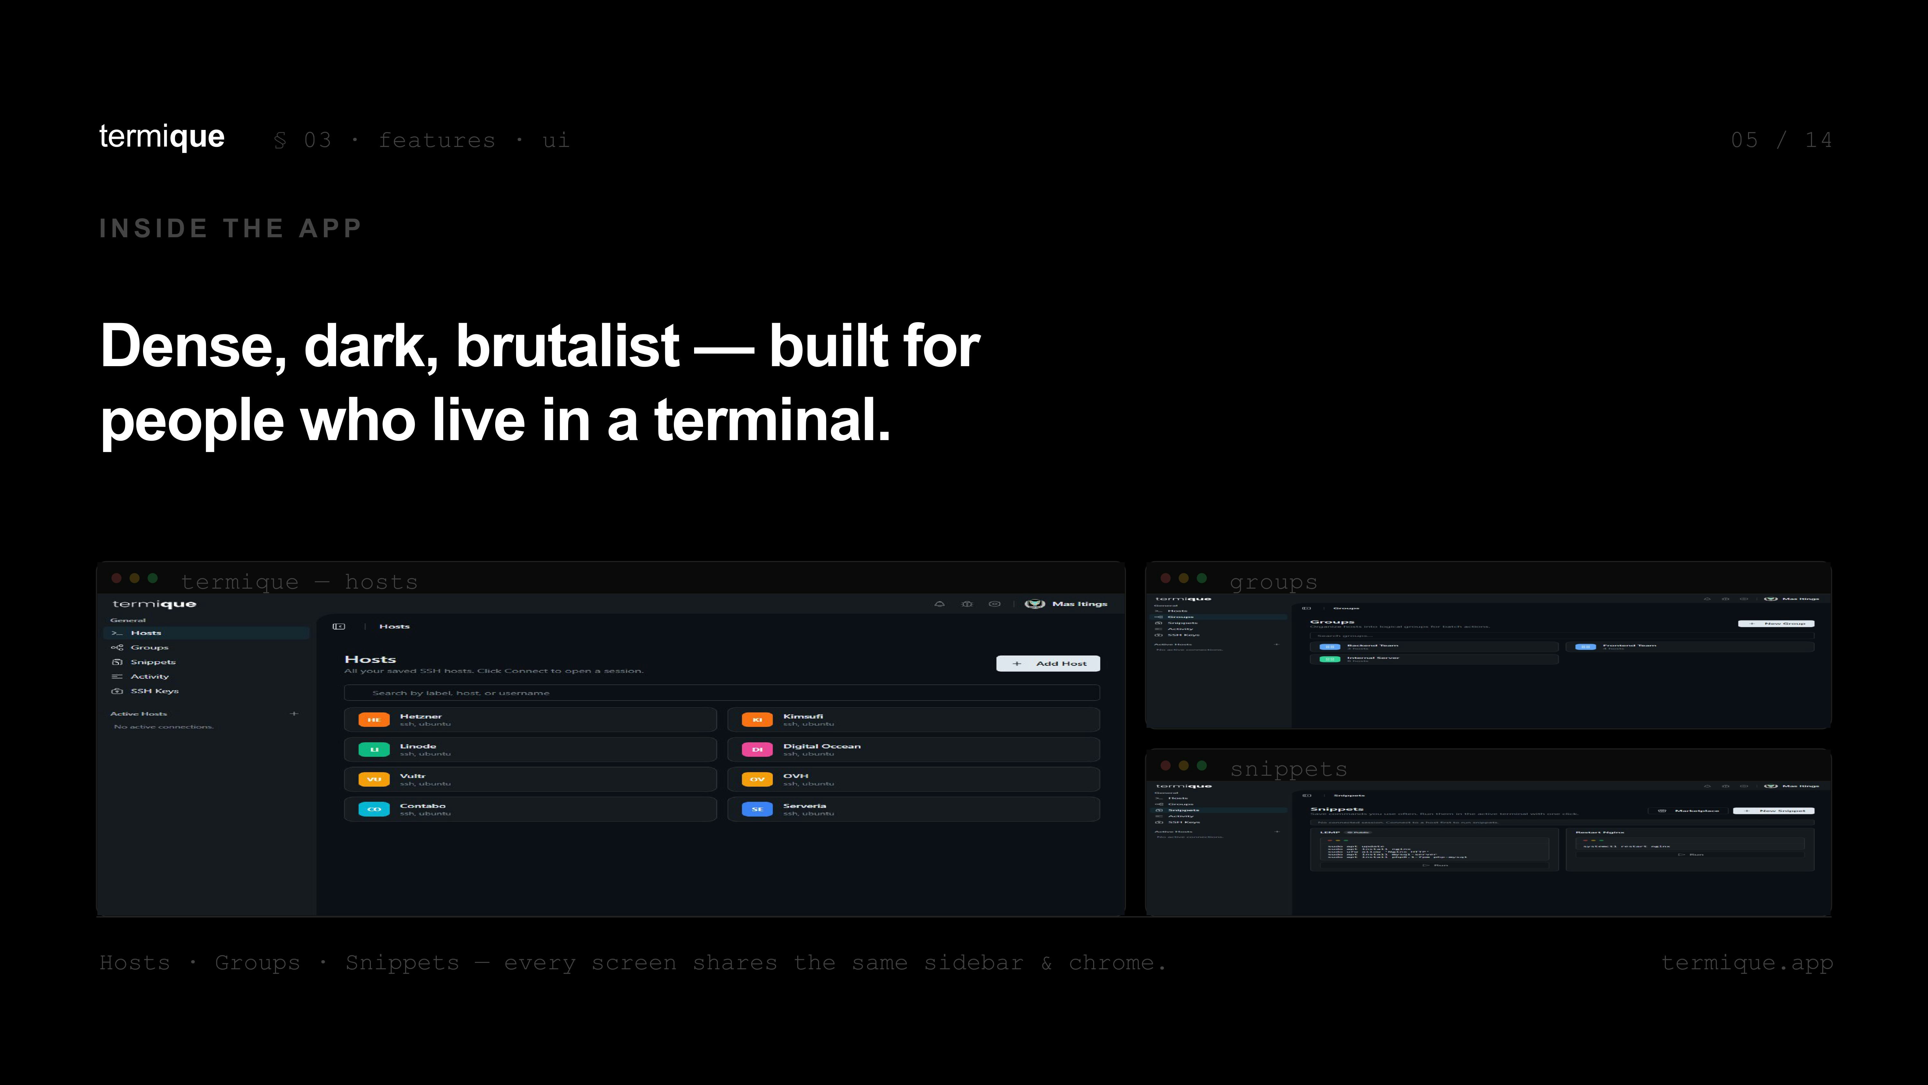
Task: Open Hosts in the hosts window sidebar
Action: (206, 633)
